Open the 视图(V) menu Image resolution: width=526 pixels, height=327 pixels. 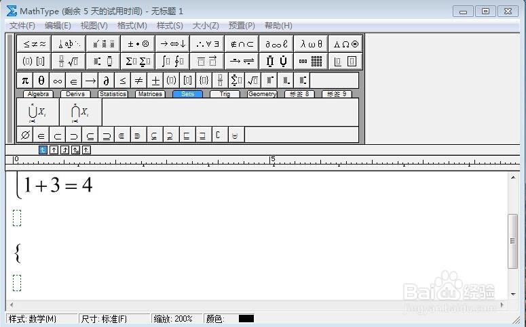click(94, 26)
